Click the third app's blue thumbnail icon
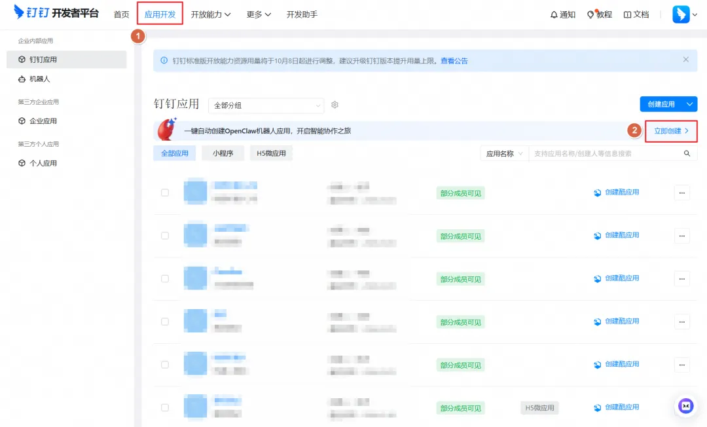707x427 pixels. click(x=195, y=278)
